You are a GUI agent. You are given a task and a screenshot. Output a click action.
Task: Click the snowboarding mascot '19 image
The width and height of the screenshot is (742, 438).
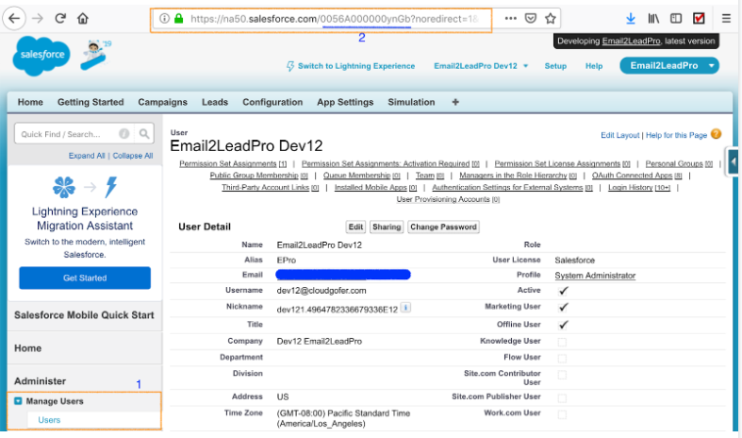(x=96, y=55)
